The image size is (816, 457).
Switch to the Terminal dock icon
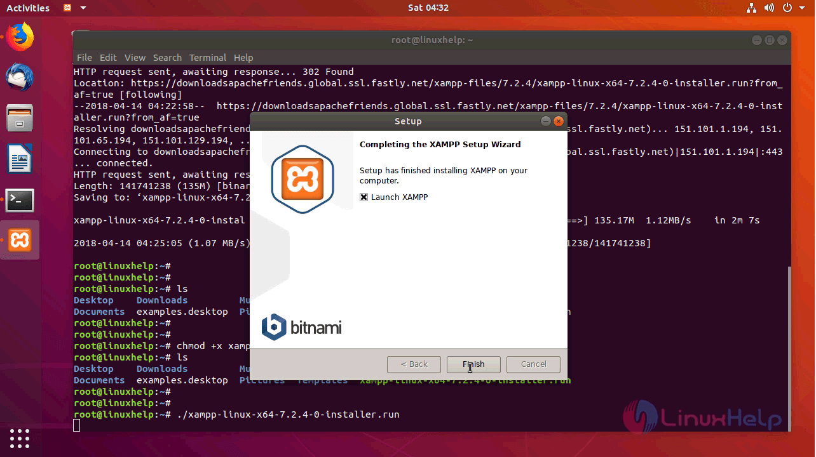(x=20, y=200)
